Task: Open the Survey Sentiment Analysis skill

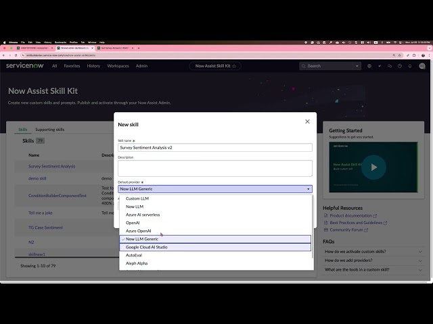Action: coord(51,167)
